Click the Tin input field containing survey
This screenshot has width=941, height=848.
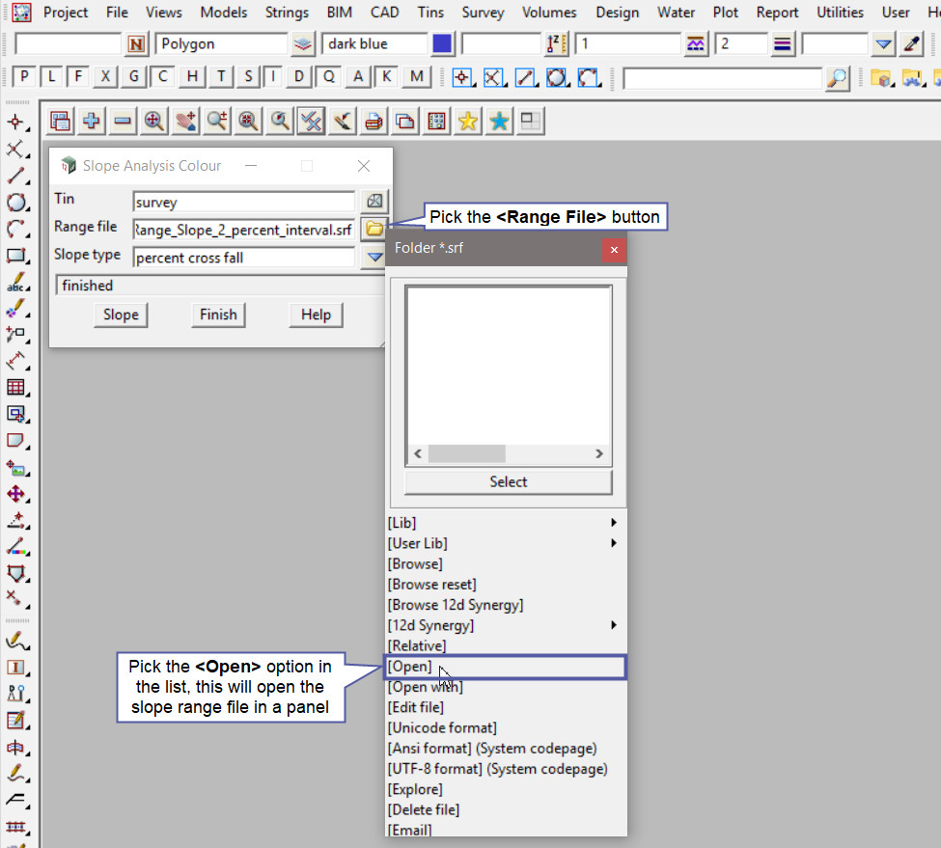[x=243, y=202]
